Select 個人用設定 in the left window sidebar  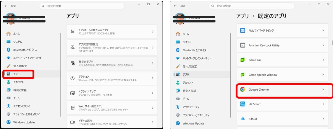tap(20, 66)
